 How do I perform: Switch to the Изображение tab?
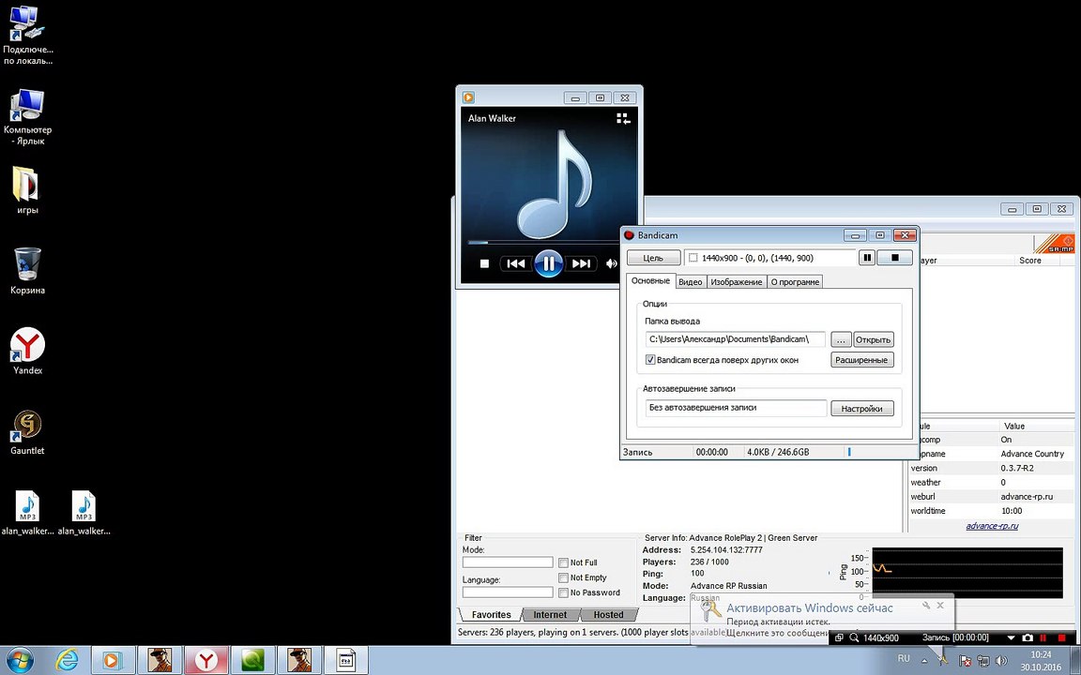[737, 281]
